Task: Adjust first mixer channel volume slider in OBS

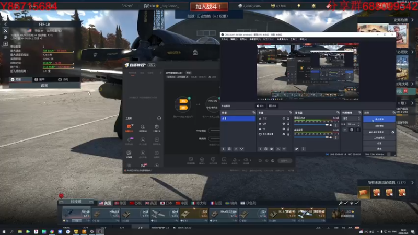Action: click(311, 125)
